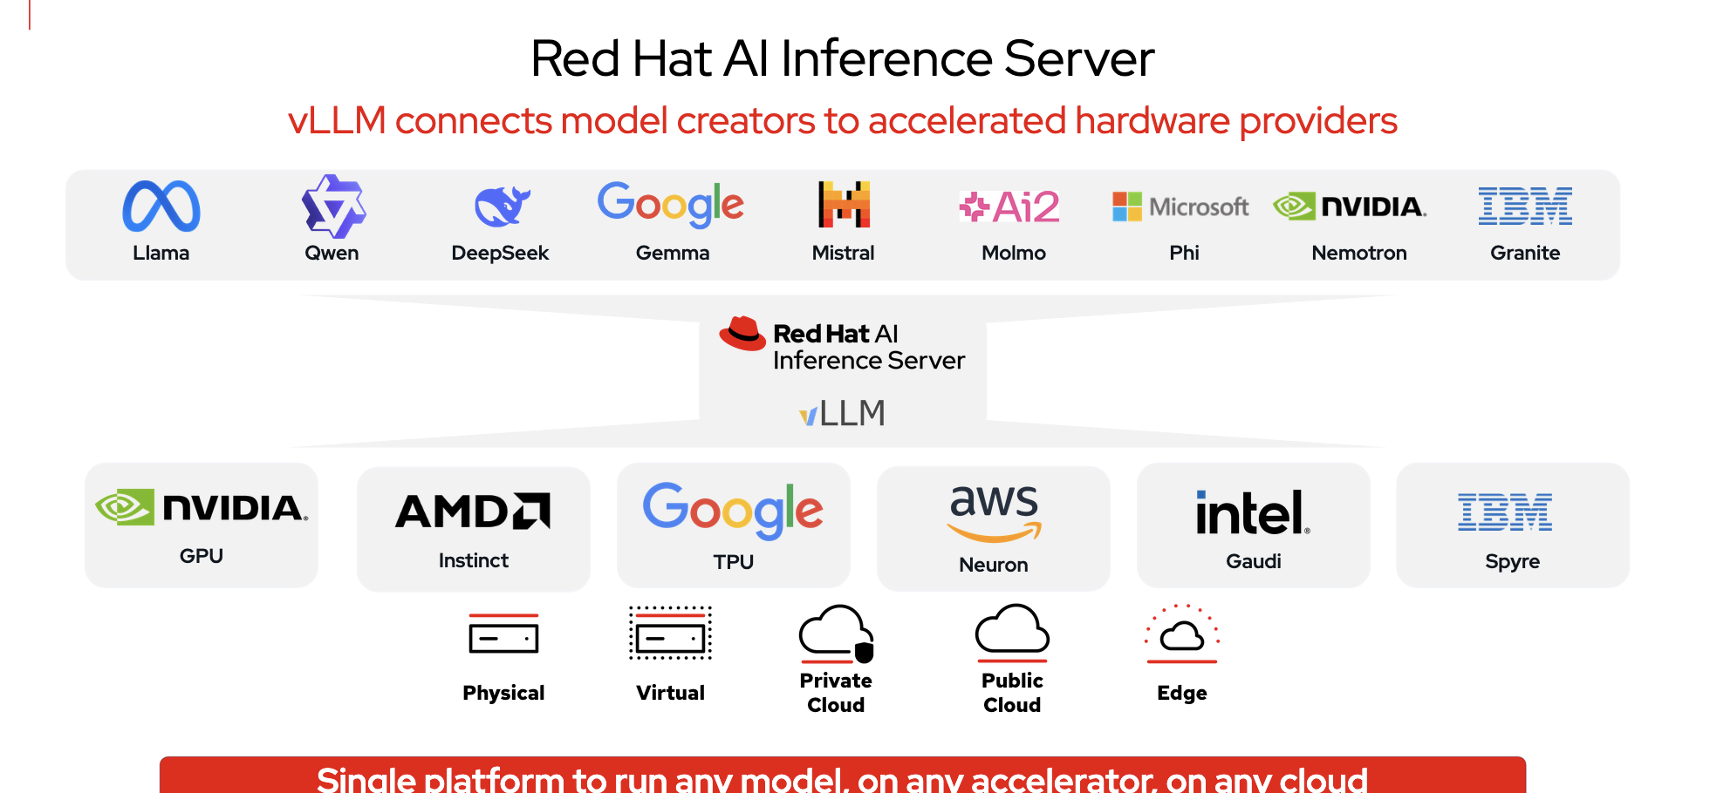Viewport: 1710px width, 793px height.
Task: Click the IBM Spyre logo
Action: [x=1505, y=512]
